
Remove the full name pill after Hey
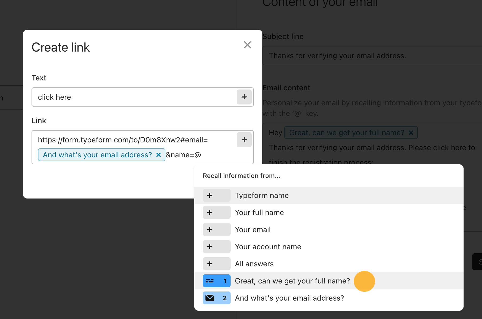point(411,133)
